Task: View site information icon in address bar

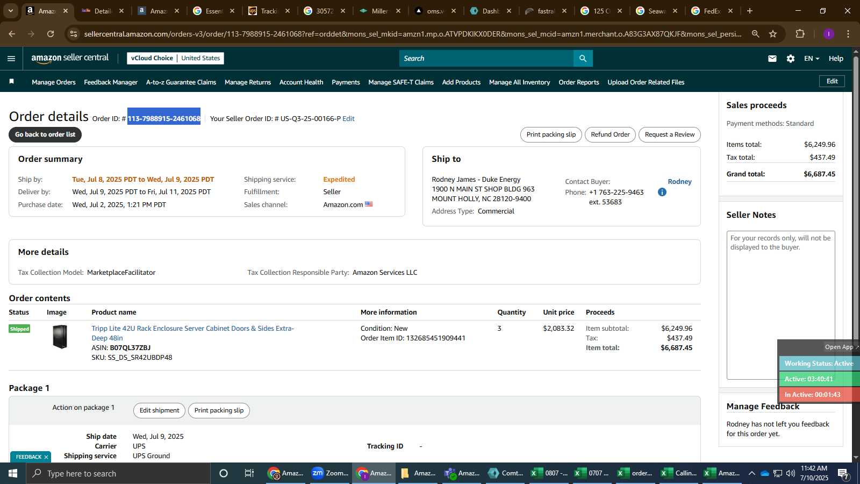Action: [x=74, y=34]
